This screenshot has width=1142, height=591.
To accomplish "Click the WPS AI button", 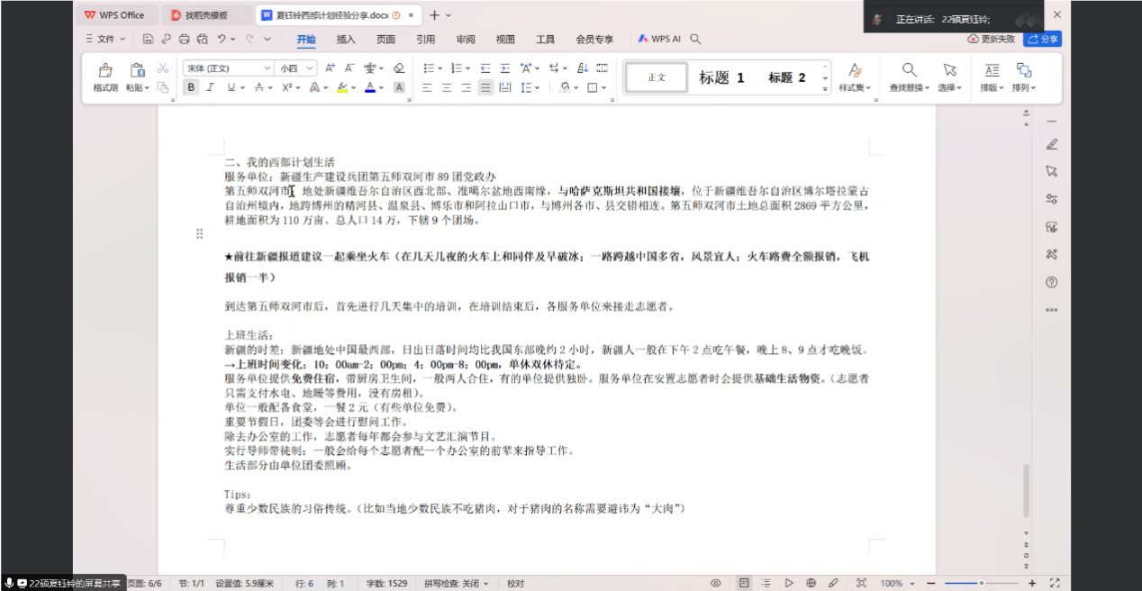I will point(659,40).
